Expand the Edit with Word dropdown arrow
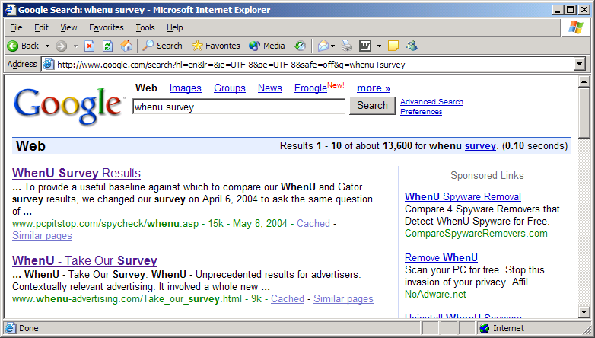This screenshot has height=338, width=595. [379, 46]
